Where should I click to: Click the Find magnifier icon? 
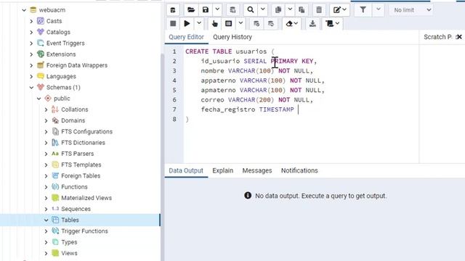pos(251,10)
